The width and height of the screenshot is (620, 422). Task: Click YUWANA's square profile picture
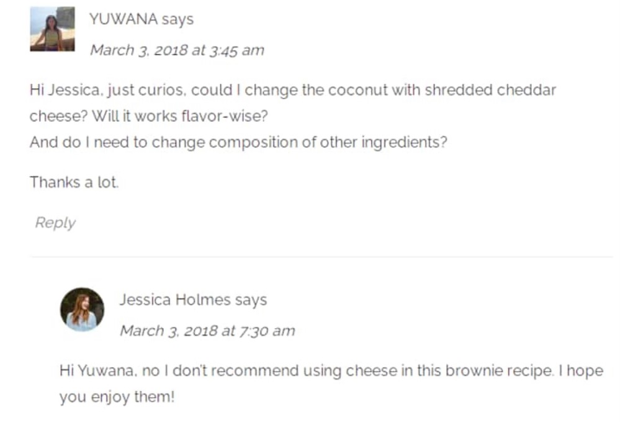[52, 29]
